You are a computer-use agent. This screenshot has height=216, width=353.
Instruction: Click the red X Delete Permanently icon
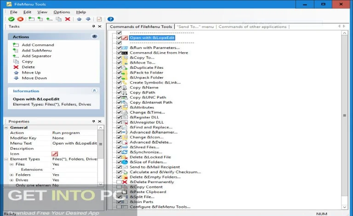(125, 182)
